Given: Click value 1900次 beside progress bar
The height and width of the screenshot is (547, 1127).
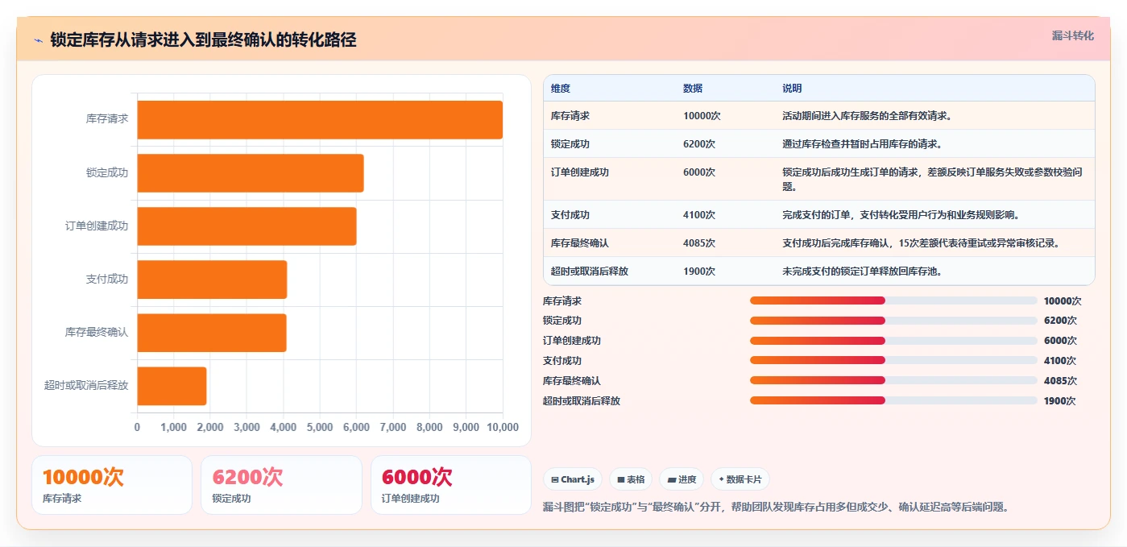Looking at the screenshot, I should pos(1060,400).
